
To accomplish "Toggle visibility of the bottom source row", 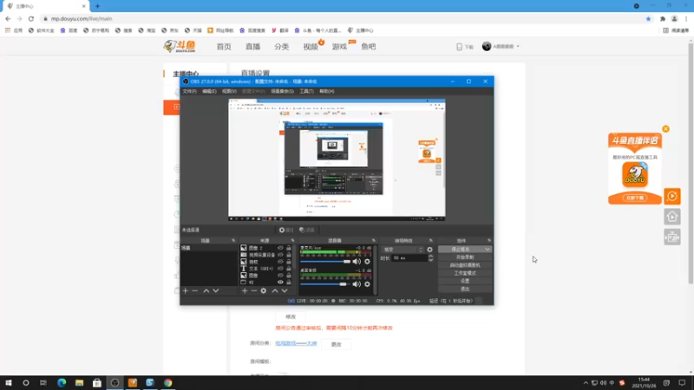I will coord(280,283).
